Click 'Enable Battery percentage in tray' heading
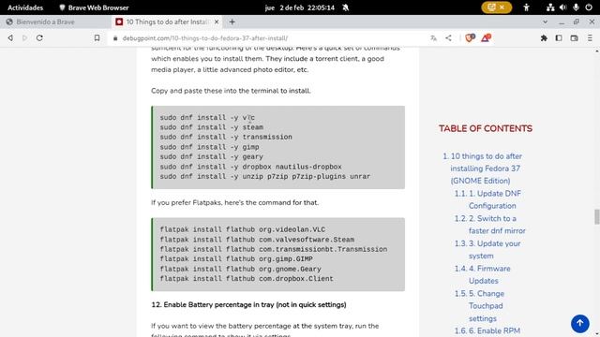600x337 pixels. 248,305
